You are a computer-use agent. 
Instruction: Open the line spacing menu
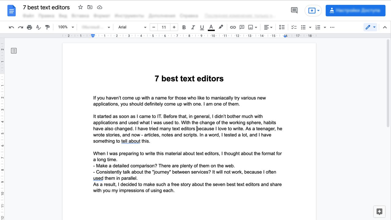click(x=282, y=27)
